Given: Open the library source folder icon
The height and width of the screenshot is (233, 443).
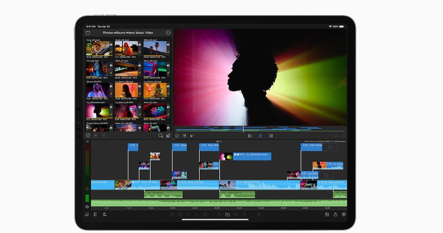Looking at the screenshot, I should (88, 33).
